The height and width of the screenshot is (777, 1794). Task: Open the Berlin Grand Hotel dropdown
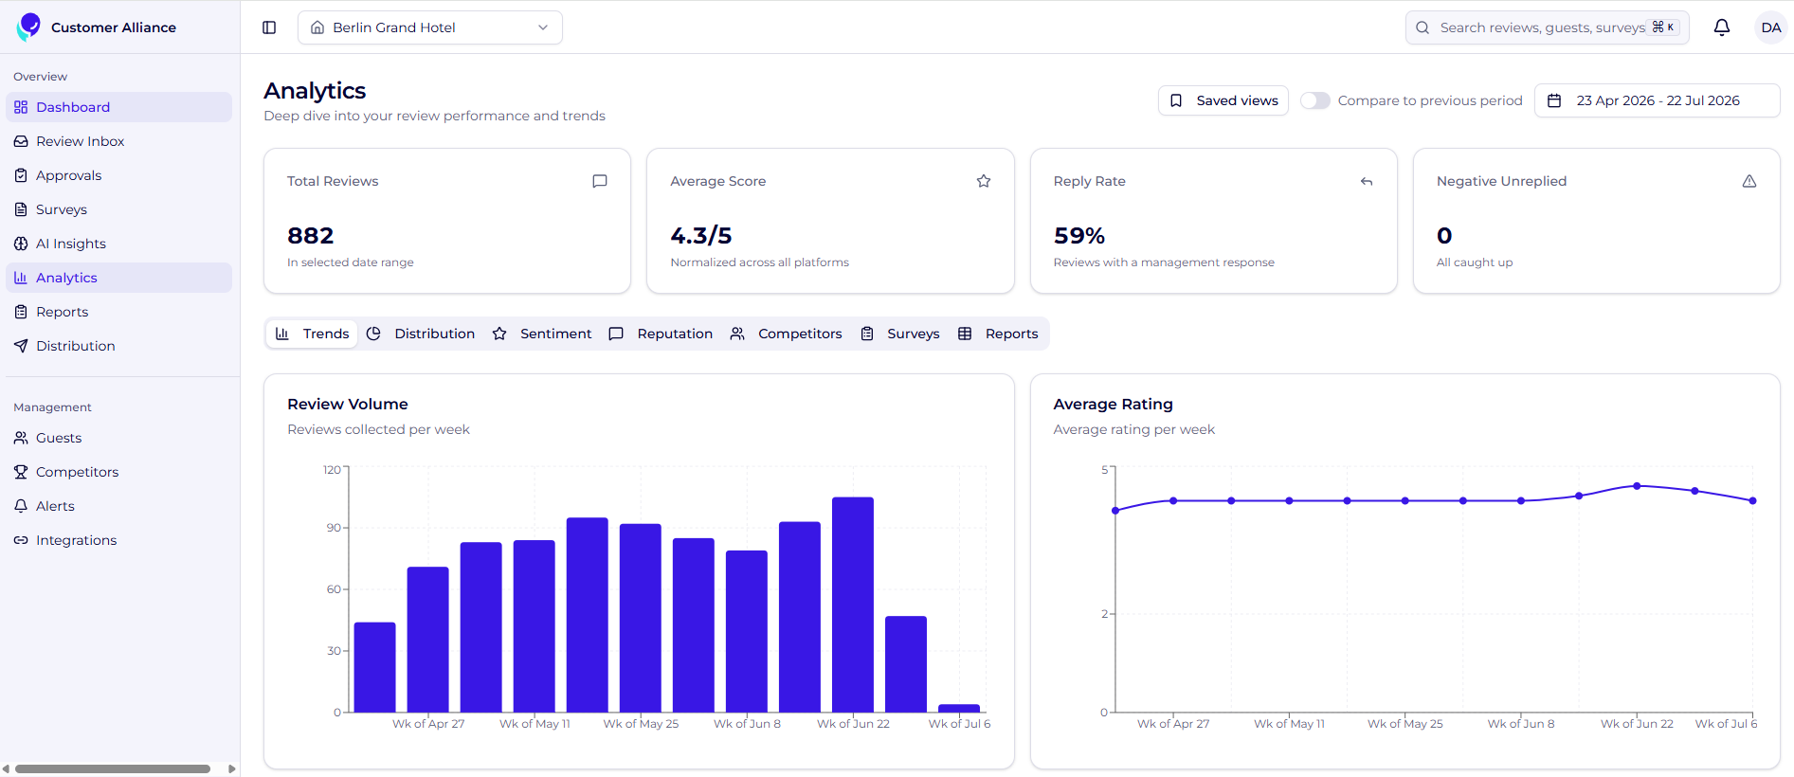point(430,27)
